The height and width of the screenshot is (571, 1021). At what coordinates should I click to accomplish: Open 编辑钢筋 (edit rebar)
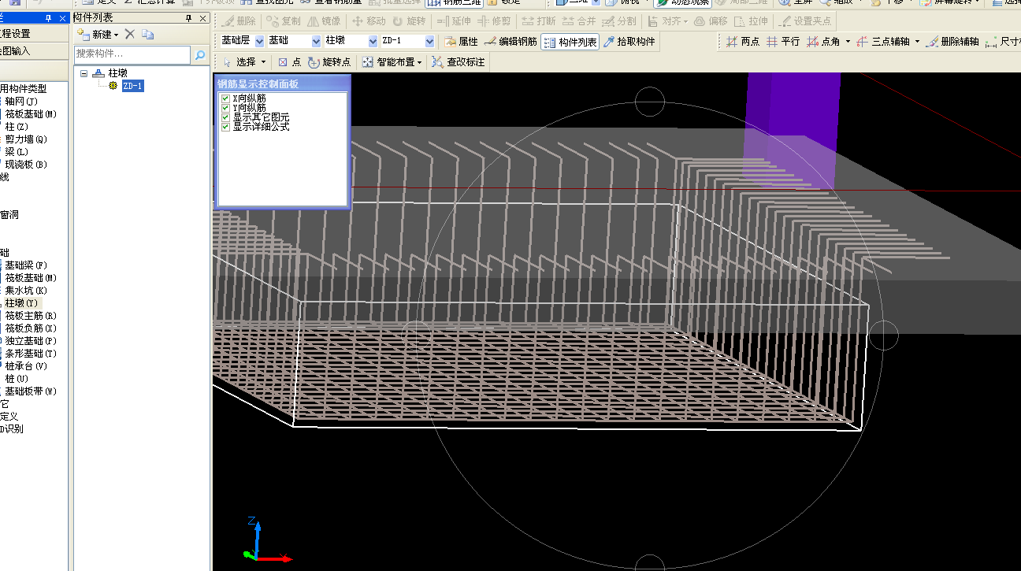pos(510,42)
